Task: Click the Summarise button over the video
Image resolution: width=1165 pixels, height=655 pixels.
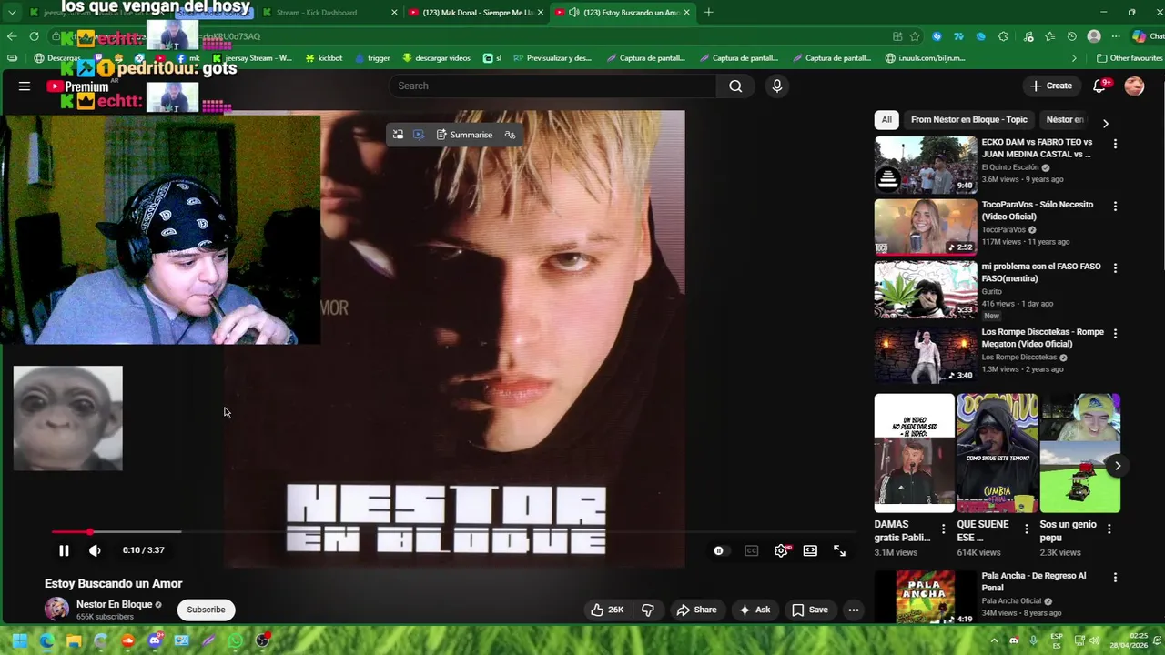Action: click(464, 135)
